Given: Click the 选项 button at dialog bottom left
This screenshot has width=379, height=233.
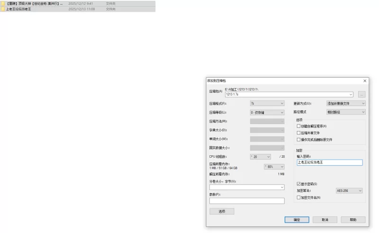Looking at the screenshot, I should click(x=222, y=212).
